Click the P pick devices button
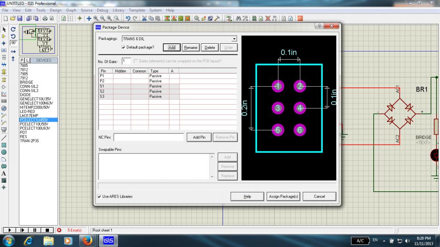 tap(22, 60)
